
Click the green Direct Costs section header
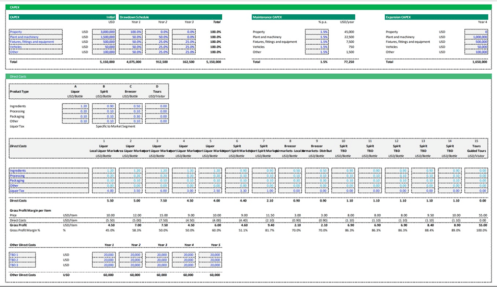coord(249,76)
